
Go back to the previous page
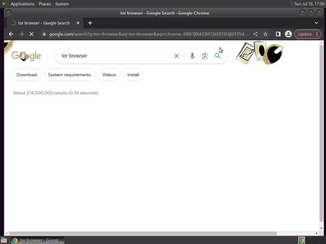coord(11,34)
